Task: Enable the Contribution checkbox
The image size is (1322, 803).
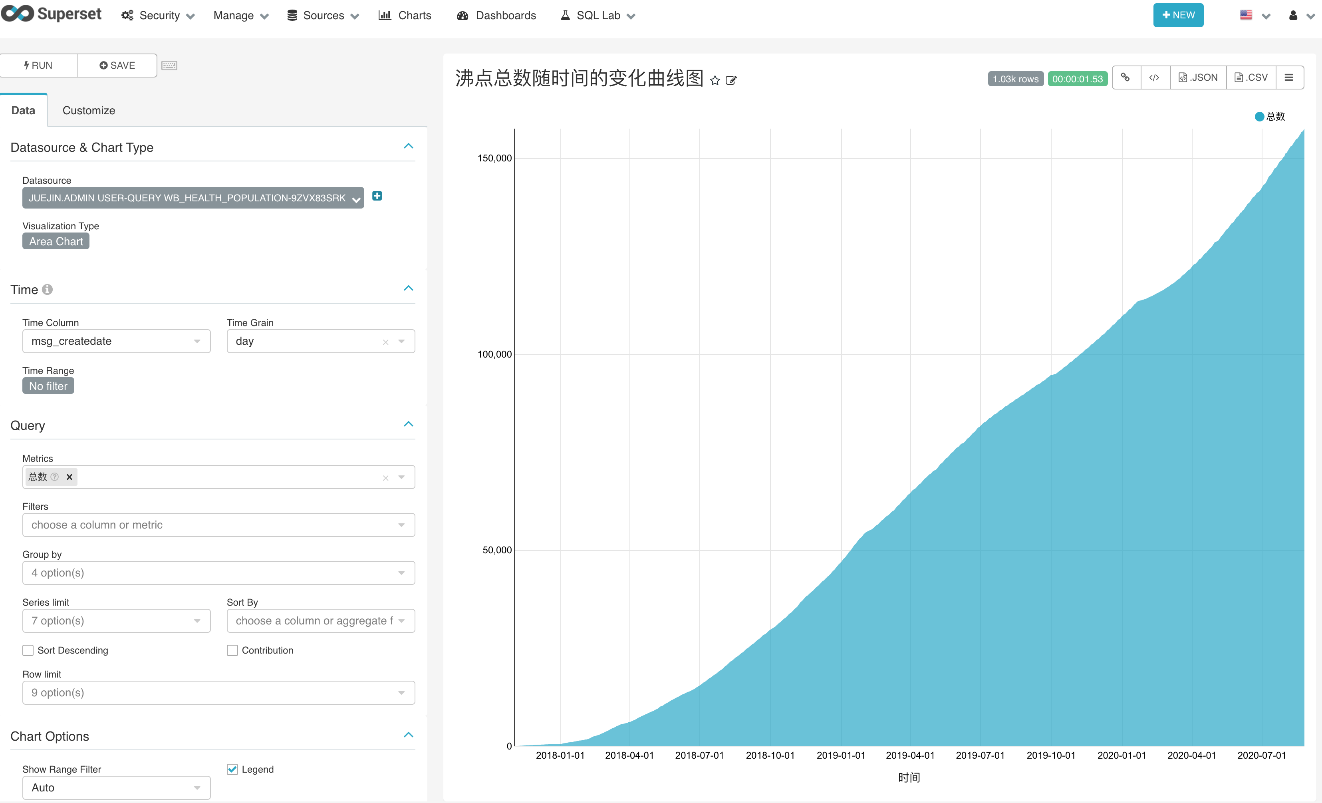Action: pyautogui.click(x=232, y=650)
